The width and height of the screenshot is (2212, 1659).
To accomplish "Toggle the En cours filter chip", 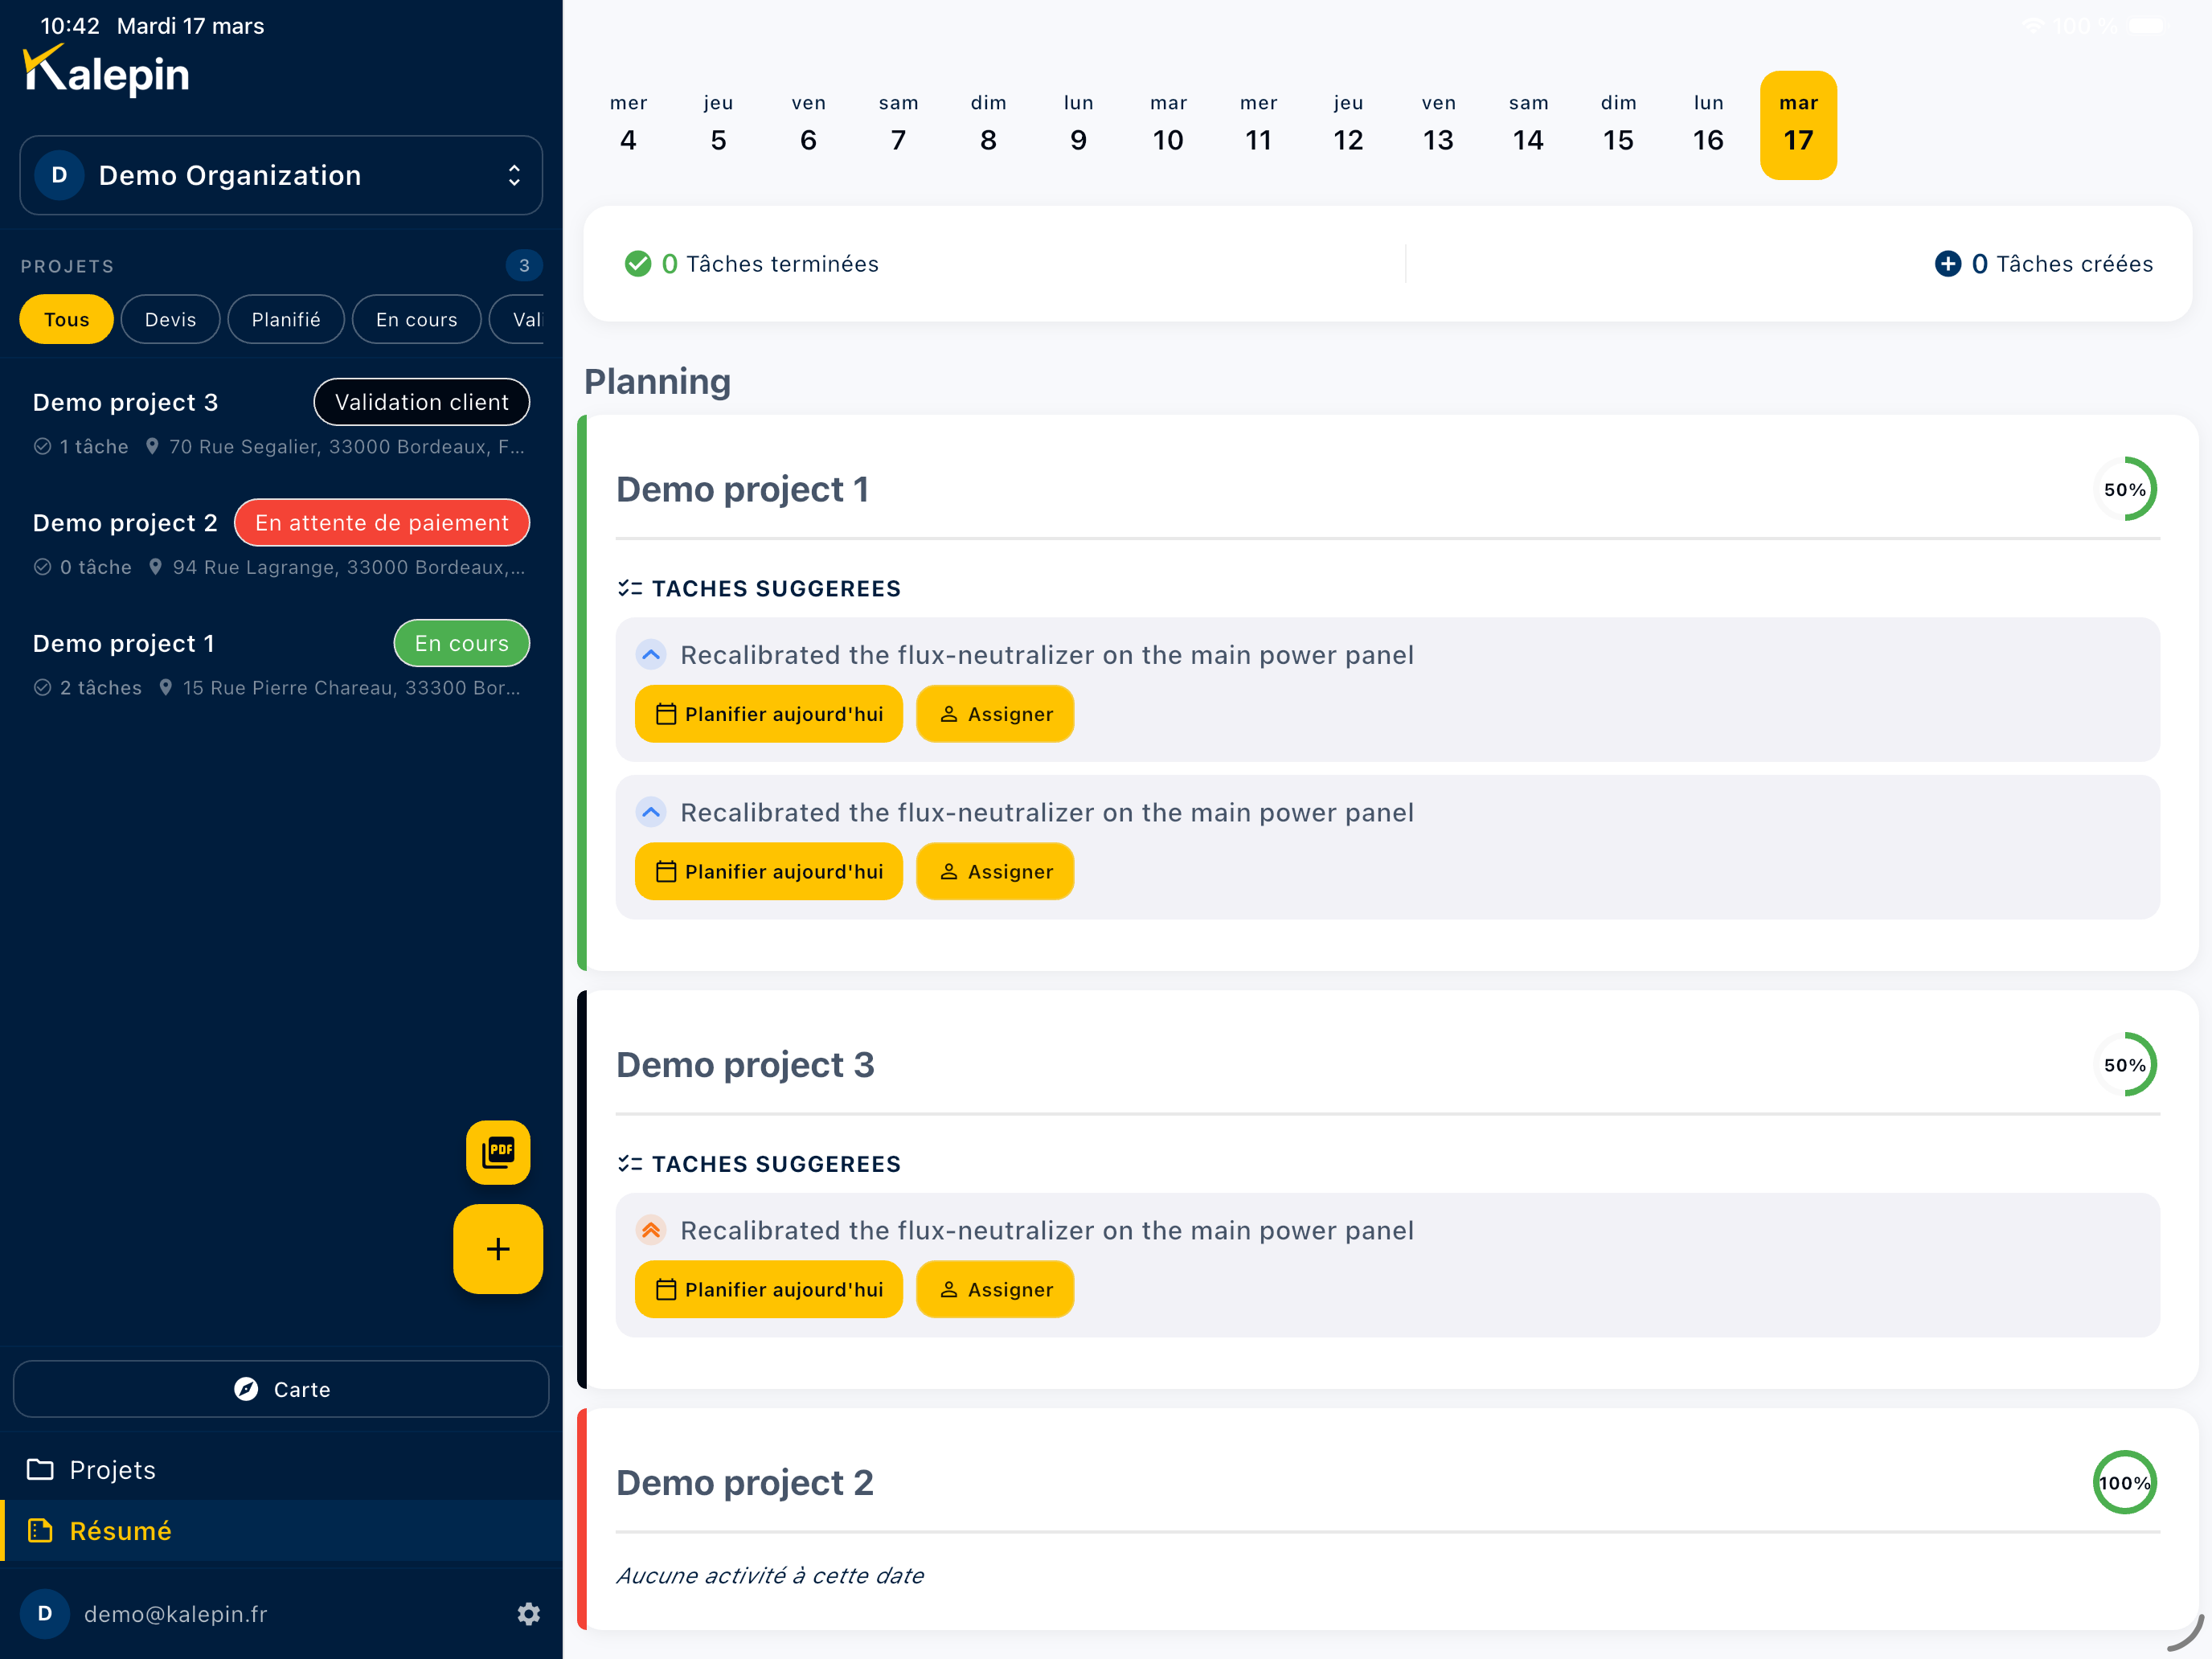I will coord(416,320).
